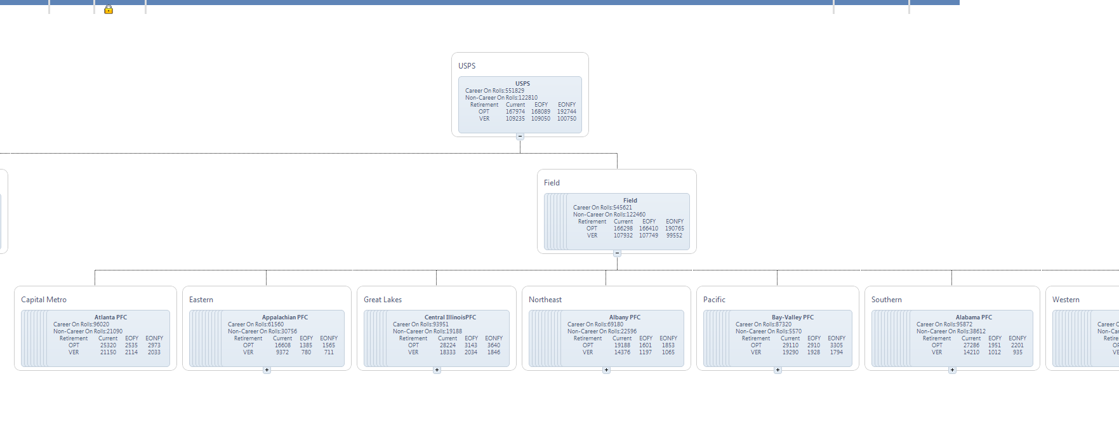This screenshot has height=447, width=1119.
Task: Click the Northeast group title
Action: point(545,300)
